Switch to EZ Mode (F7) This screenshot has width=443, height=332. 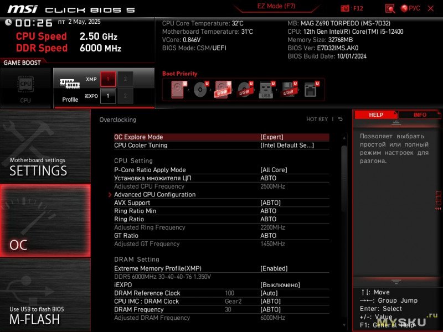276,7
